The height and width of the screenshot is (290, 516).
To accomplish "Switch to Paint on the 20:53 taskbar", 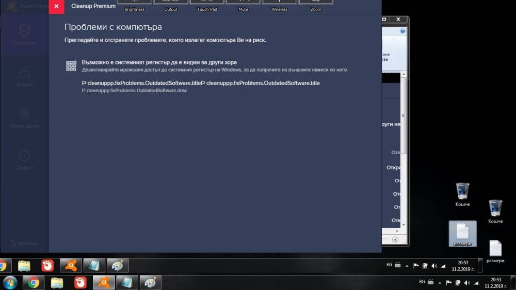I will (x=150, y=282).
